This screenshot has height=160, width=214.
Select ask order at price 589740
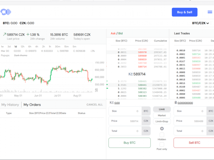point(138,63)
